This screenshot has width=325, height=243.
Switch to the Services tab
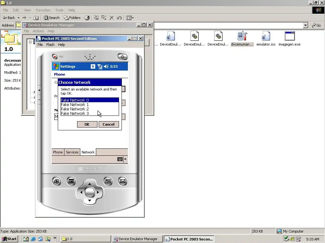click(x=72, y=152)
